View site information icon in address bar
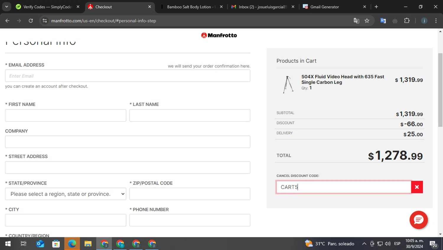 point(45,21)
